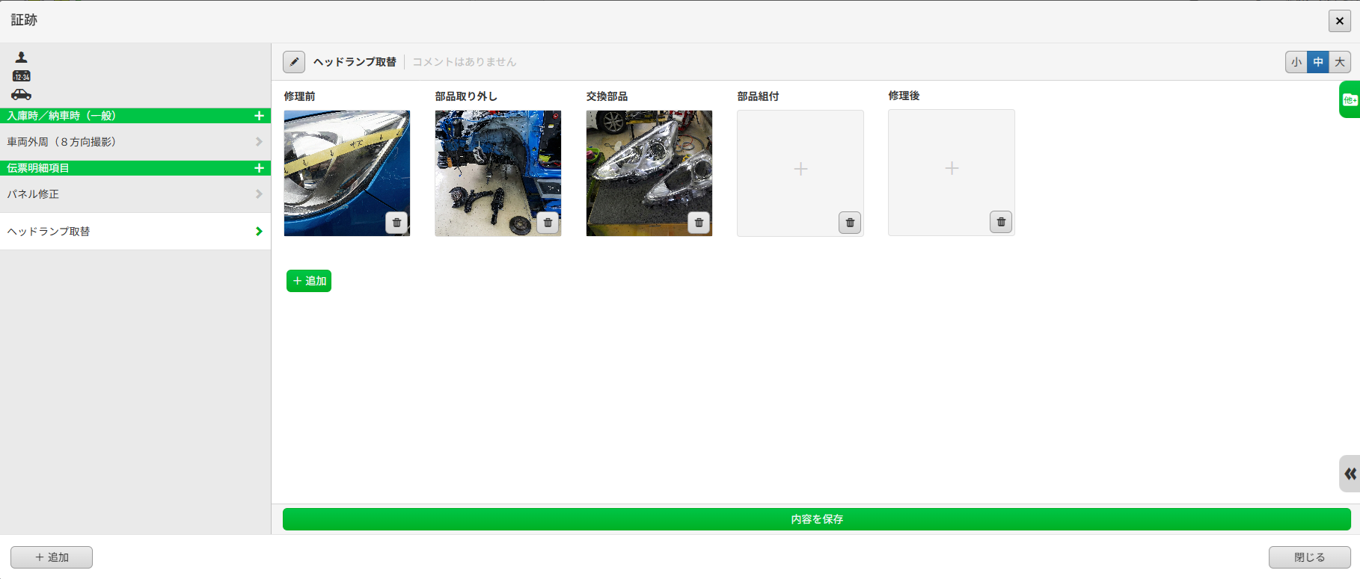
Task: Close the 証跡 dialog with X
Action: [x=1340, y=21]
